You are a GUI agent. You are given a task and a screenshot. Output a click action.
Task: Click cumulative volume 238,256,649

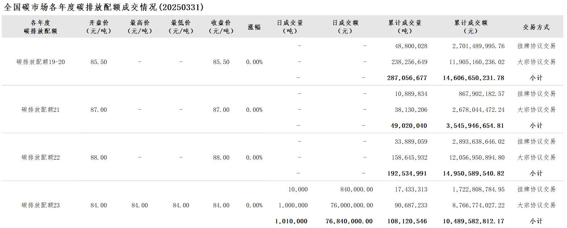tap(409, 62)
